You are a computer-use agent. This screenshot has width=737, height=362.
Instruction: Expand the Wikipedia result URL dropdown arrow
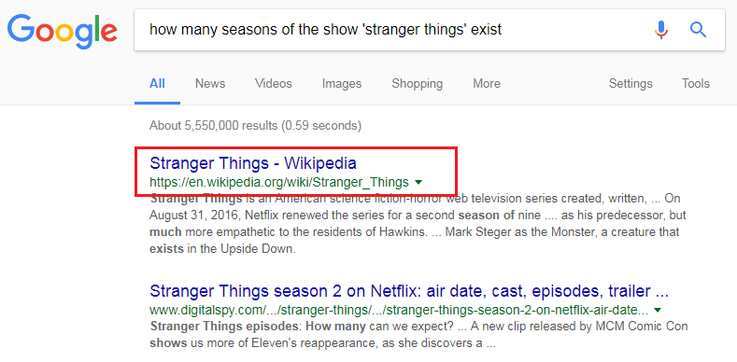point(419,182)
